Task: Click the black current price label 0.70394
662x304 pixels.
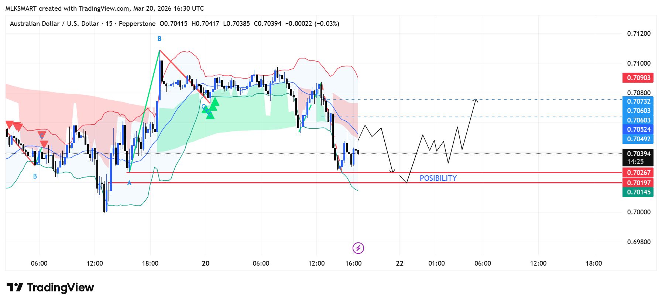Action: 638,154
